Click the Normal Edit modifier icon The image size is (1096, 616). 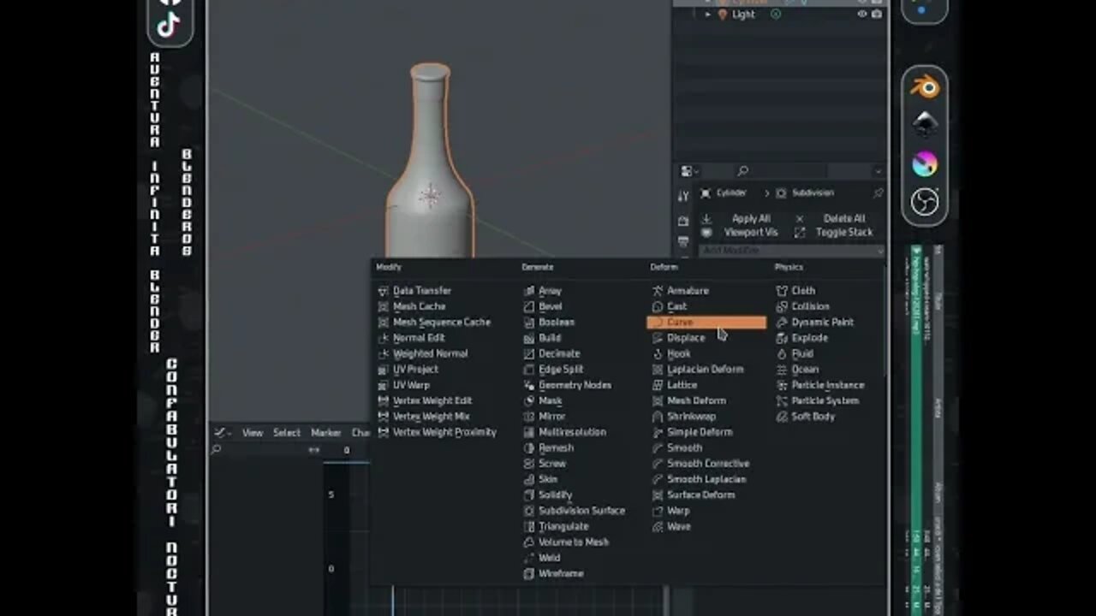pos(383,338)
